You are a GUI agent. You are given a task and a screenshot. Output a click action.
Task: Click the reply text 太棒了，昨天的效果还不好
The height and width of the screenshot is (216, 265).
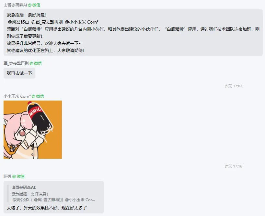tap(32, 208)
